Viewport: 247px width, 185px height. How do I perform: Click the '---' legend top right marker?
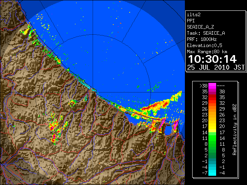tap(221, 86)
